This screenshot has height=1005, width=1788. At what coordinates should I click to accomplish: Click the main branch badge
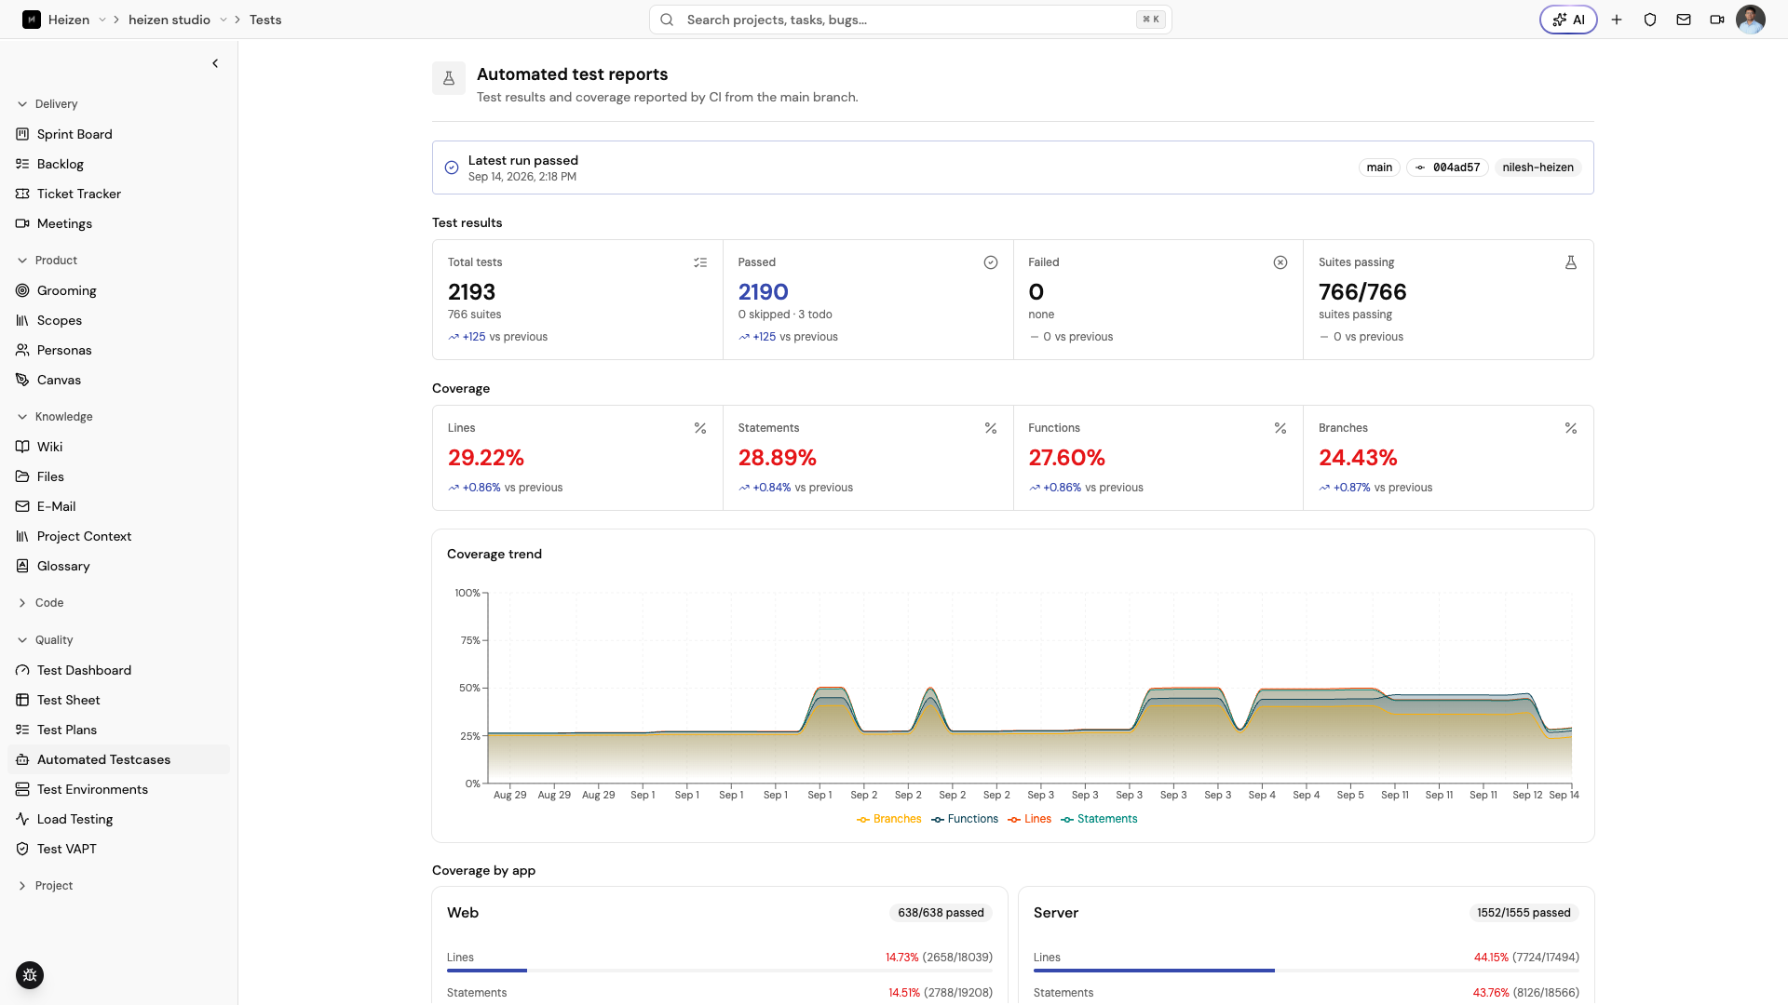tap(1379, 167)
